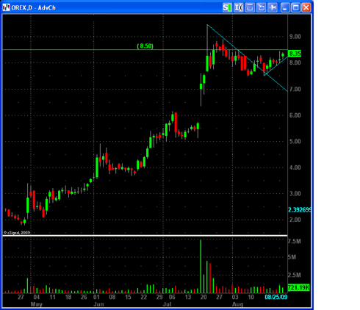
Task: Click the Jul month label on time axis
Action: click(x=168, y=304)
